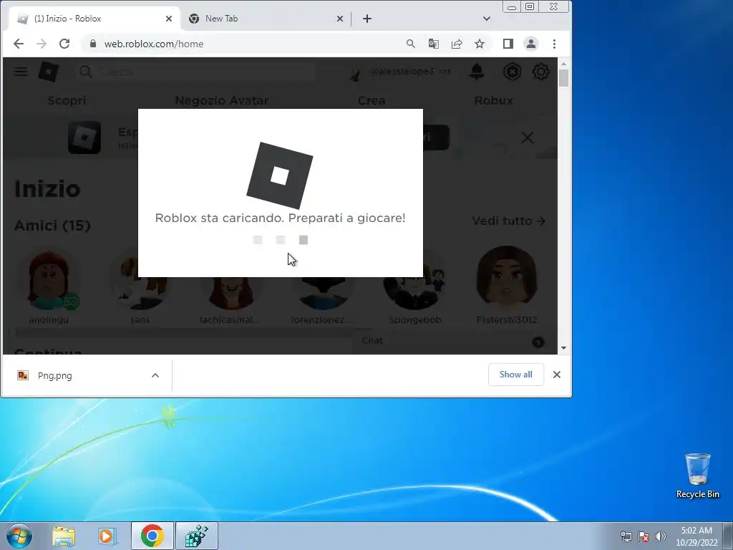Close the New Tab tab
Screen dimensions: 733x550
click(x=340, y=19)
